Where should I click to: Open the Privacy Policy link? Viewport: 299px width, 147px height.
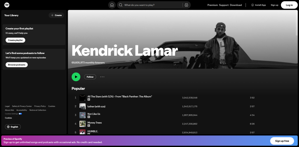[40, 106]
